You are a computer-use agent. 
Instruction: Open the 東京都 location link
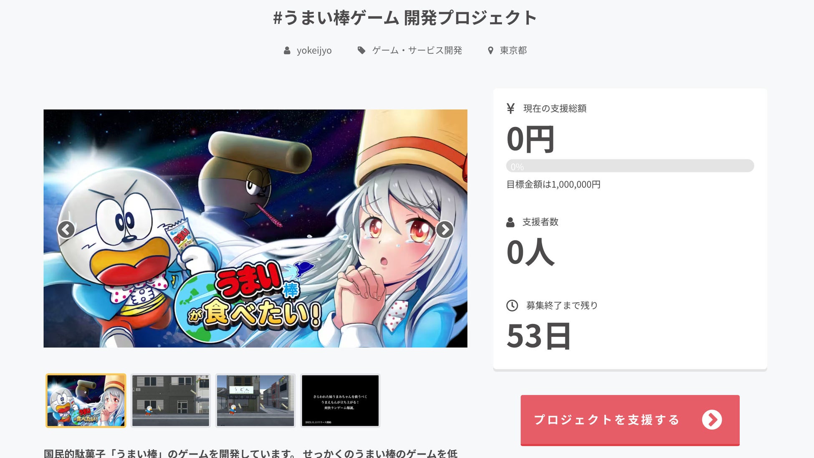513,51
